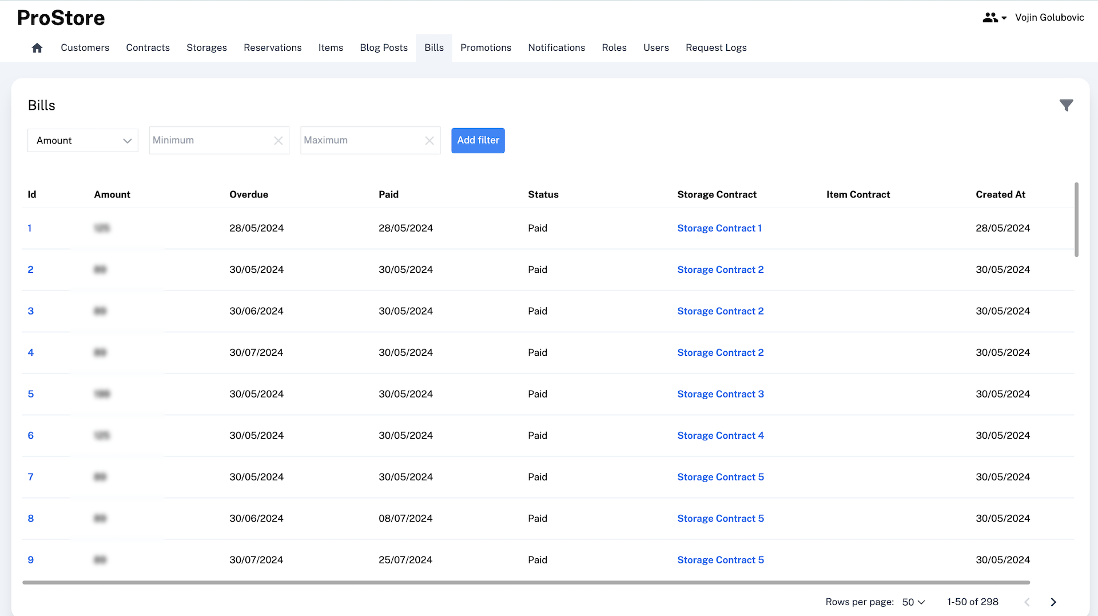
Task: Open the Roles tab
Action: click(x=614, y=48)
